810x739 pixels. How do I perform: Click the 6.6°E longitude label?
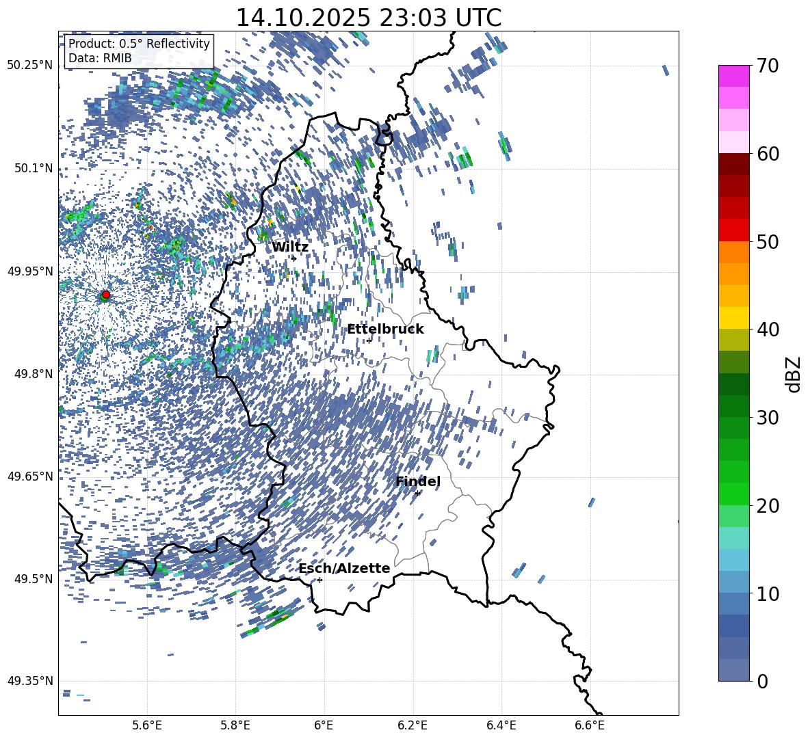590,725
